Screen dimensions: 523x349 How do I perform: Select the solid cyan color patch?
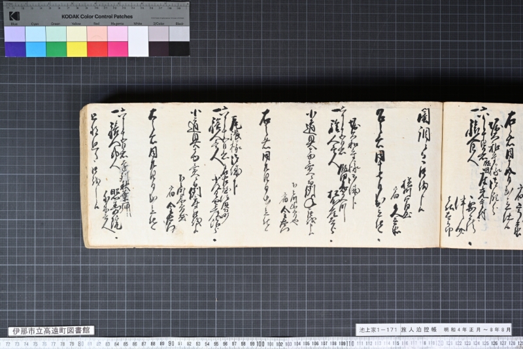(36, 49)
